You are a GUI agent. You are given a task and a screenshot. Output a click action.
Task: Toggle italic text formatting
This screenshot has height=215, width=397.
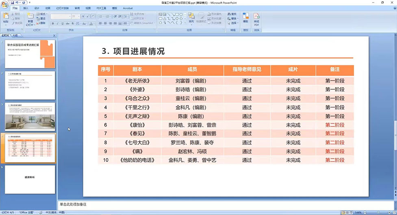[x=58, y=24]
